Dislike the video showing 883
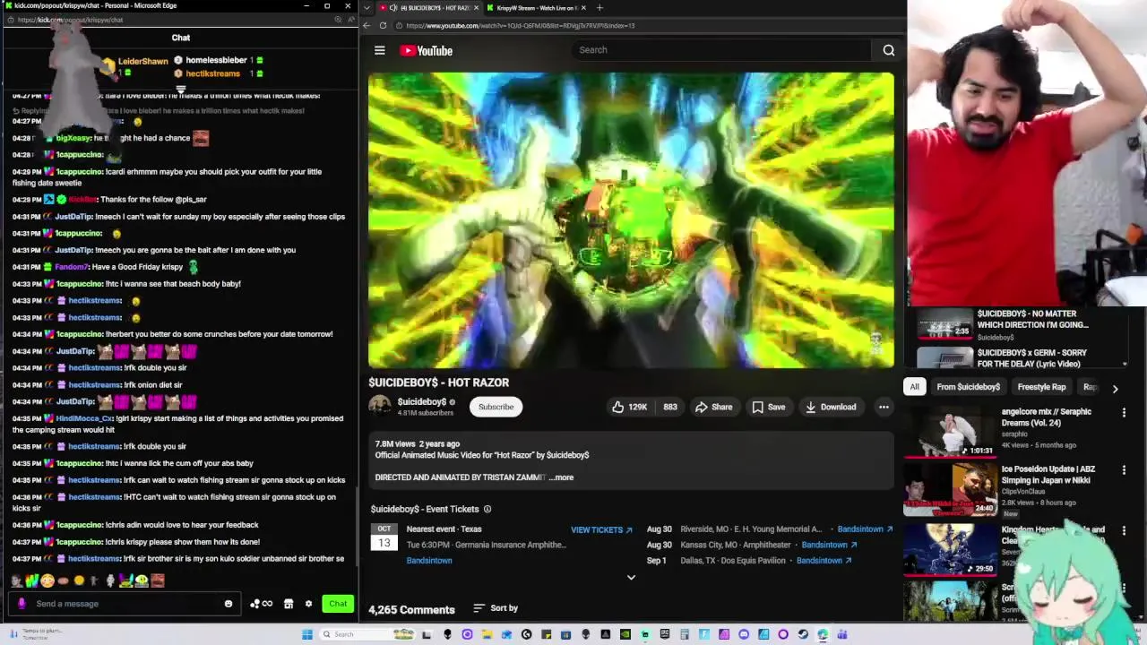This screenshot has height=645, width=1147. pos(670,407)
